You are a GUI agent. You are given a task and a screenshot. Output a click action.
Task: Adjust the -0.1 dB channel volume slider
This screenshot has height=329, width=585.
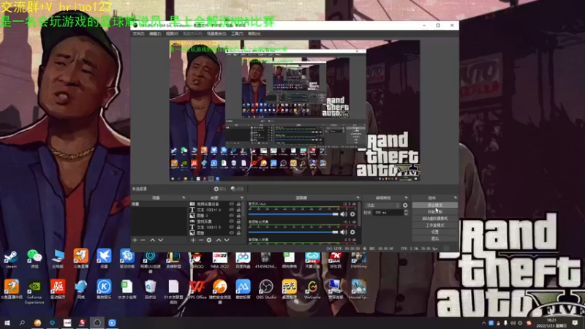293,232
